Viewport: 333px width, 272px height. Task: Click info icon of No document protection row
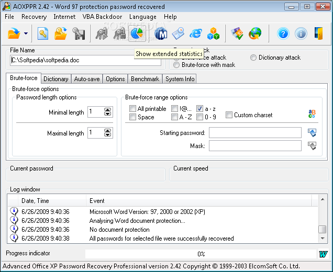point(14,229)
